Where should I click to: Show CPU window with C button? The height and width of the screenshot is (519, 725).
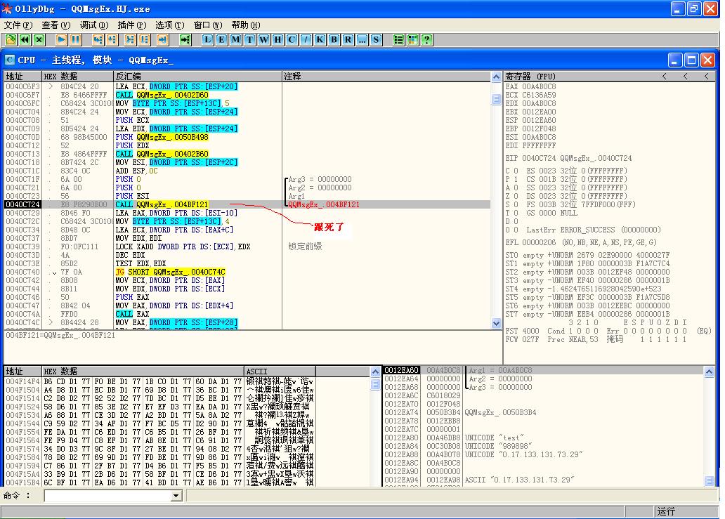coord(292,40)
